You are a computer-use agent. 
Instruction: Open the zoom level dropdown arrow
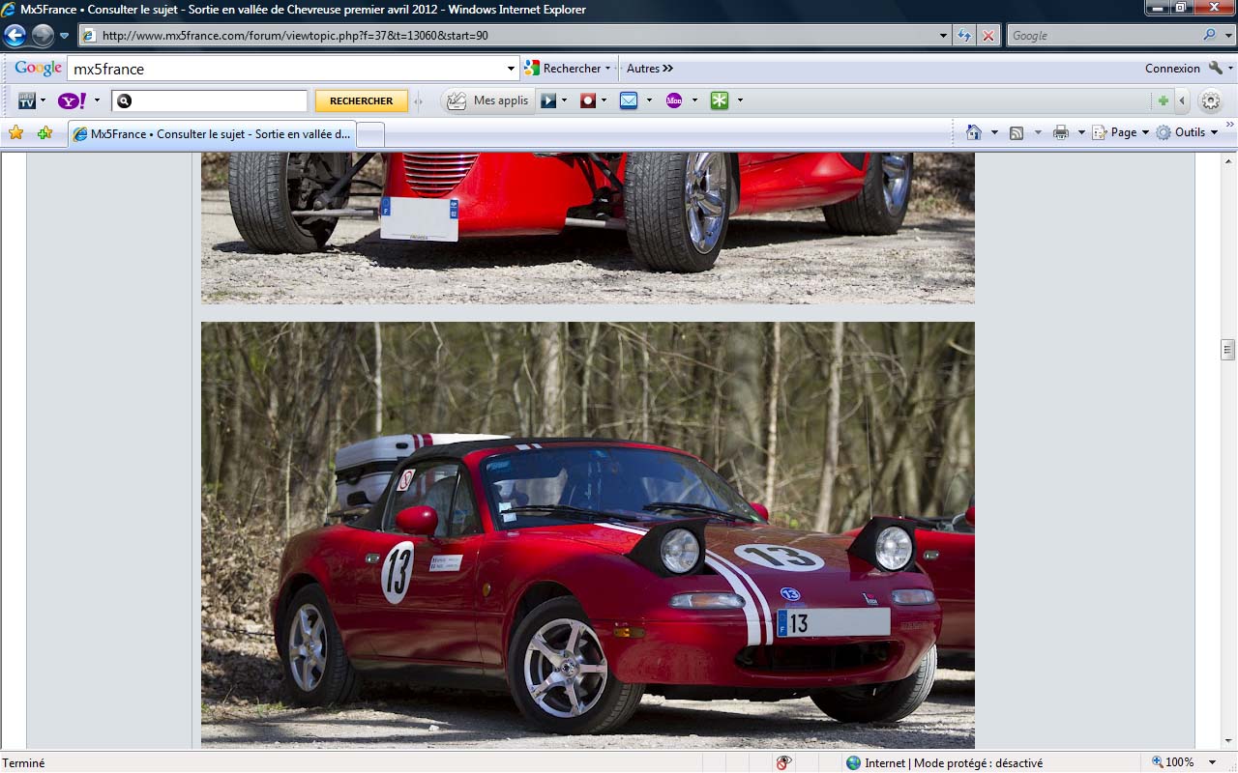1212,762
